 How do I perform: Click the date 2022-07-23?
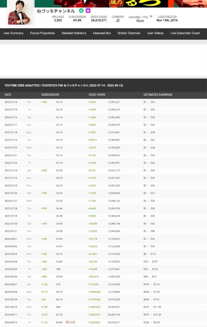(x=11, y=171)
